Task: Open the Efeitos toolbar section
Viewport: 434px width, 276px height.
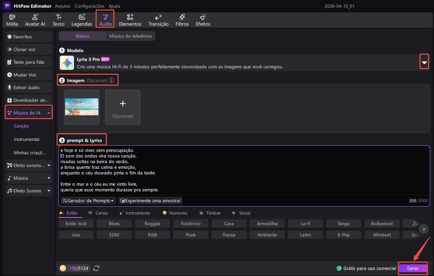Action: click(202, 20)
